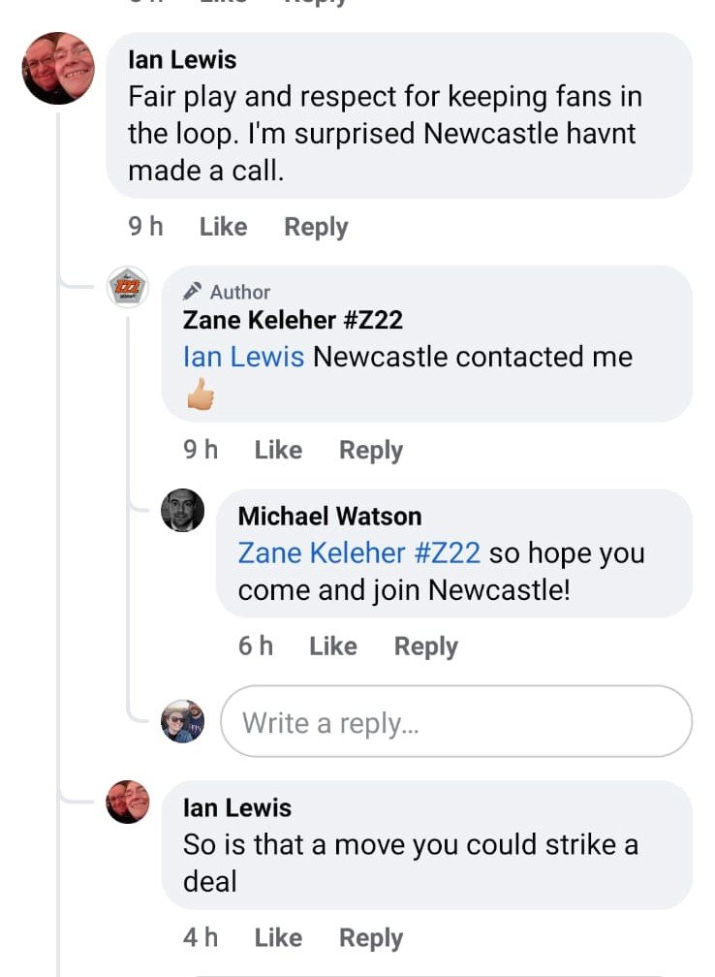The height and width of the screenshot is (977, 715).
Task: Click the thumbs up emoji in Zane's reply
Action: [x=199, y=394]
